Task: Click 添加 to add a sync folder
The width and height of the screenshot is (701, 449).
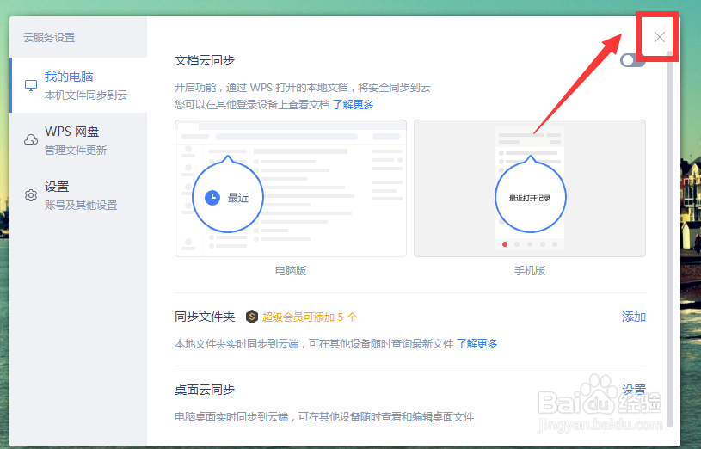Action: coord(634,317)
